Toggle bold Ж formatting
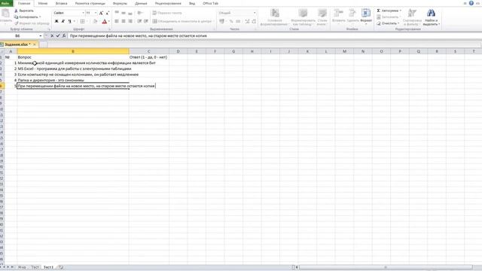Screen dimensions: 482x271 (x=56, y=21)
